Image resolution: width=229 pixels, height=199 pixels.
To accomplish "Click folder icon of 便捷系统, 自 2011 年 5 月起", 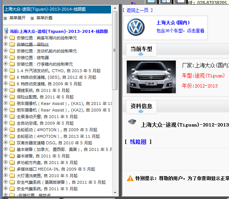I will (x=12, y=90).
